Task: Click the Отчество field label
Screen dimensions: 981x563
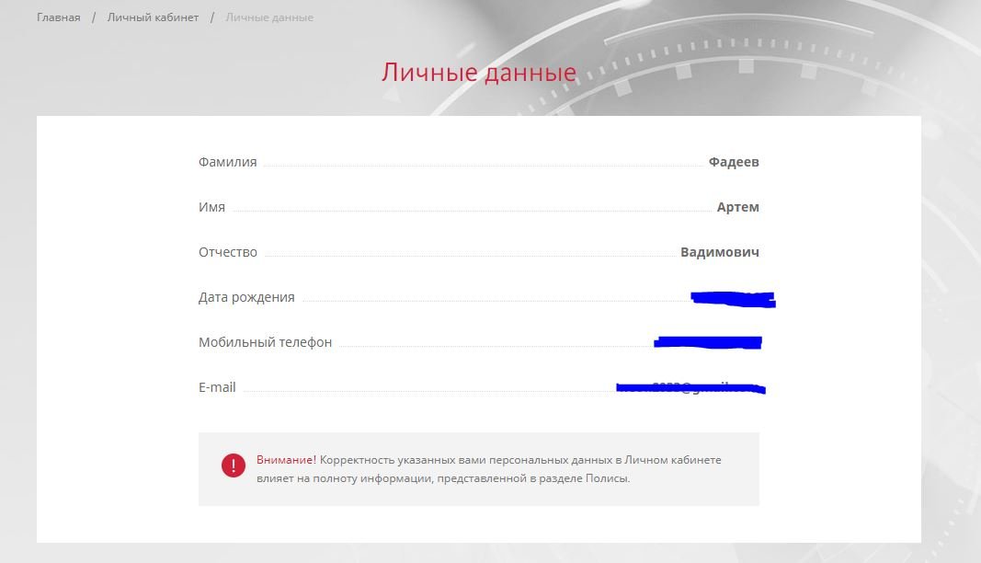Action: pyautogui.click(x=228, y=253)
